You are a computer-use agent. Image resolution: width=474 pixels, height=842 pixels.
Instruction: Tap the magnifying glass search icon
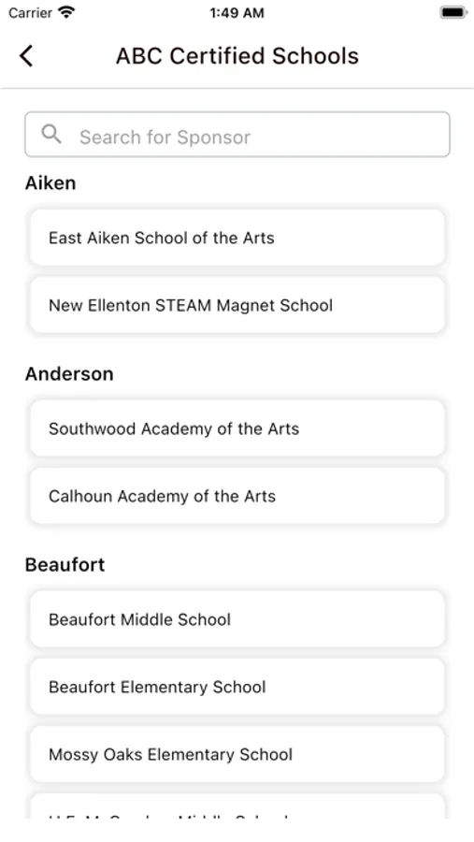(x=51, y=134)
